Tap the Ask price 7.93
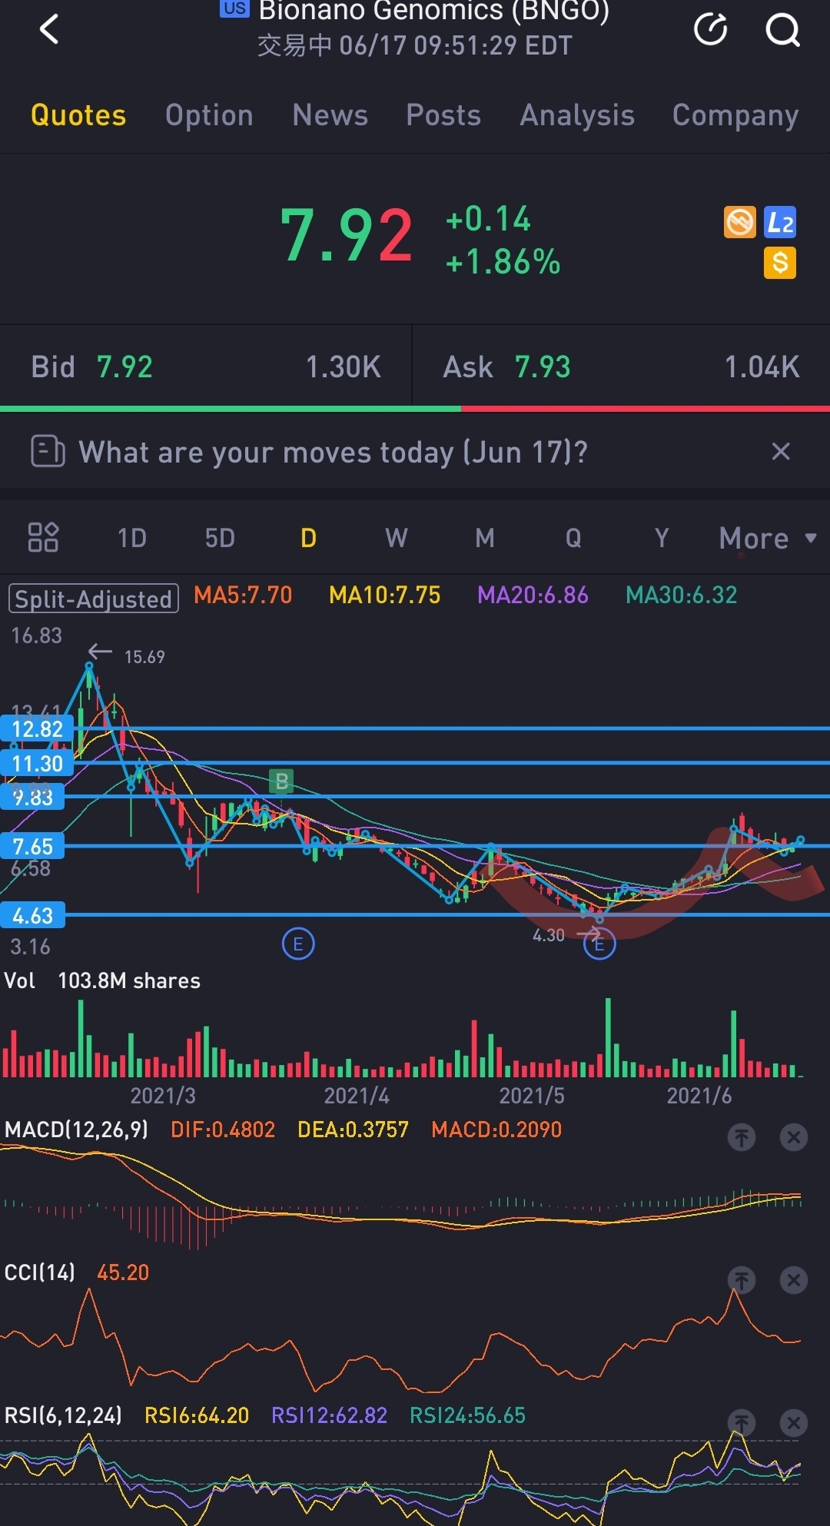Screen dimensions: 830x1526 point(543,367)
